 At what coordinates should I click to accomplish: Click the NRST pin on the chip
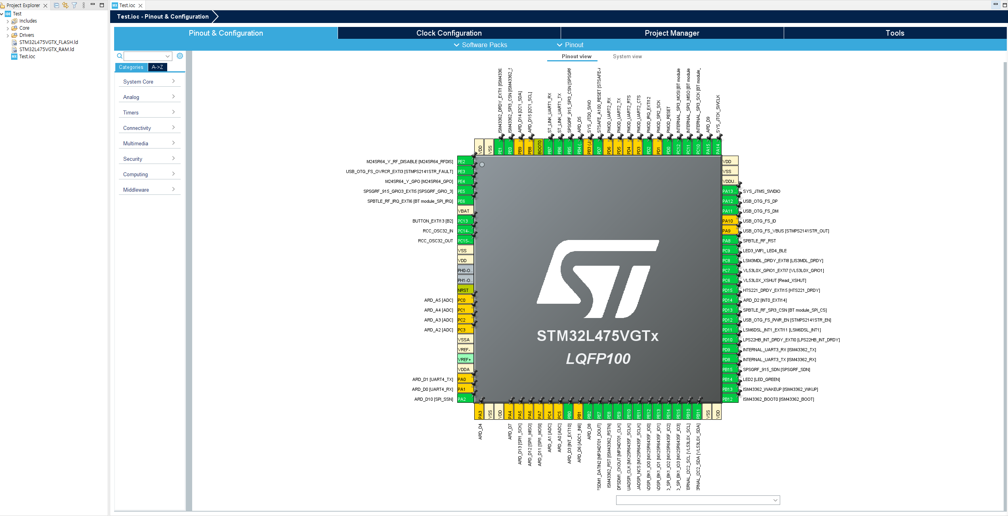point(465,290)
